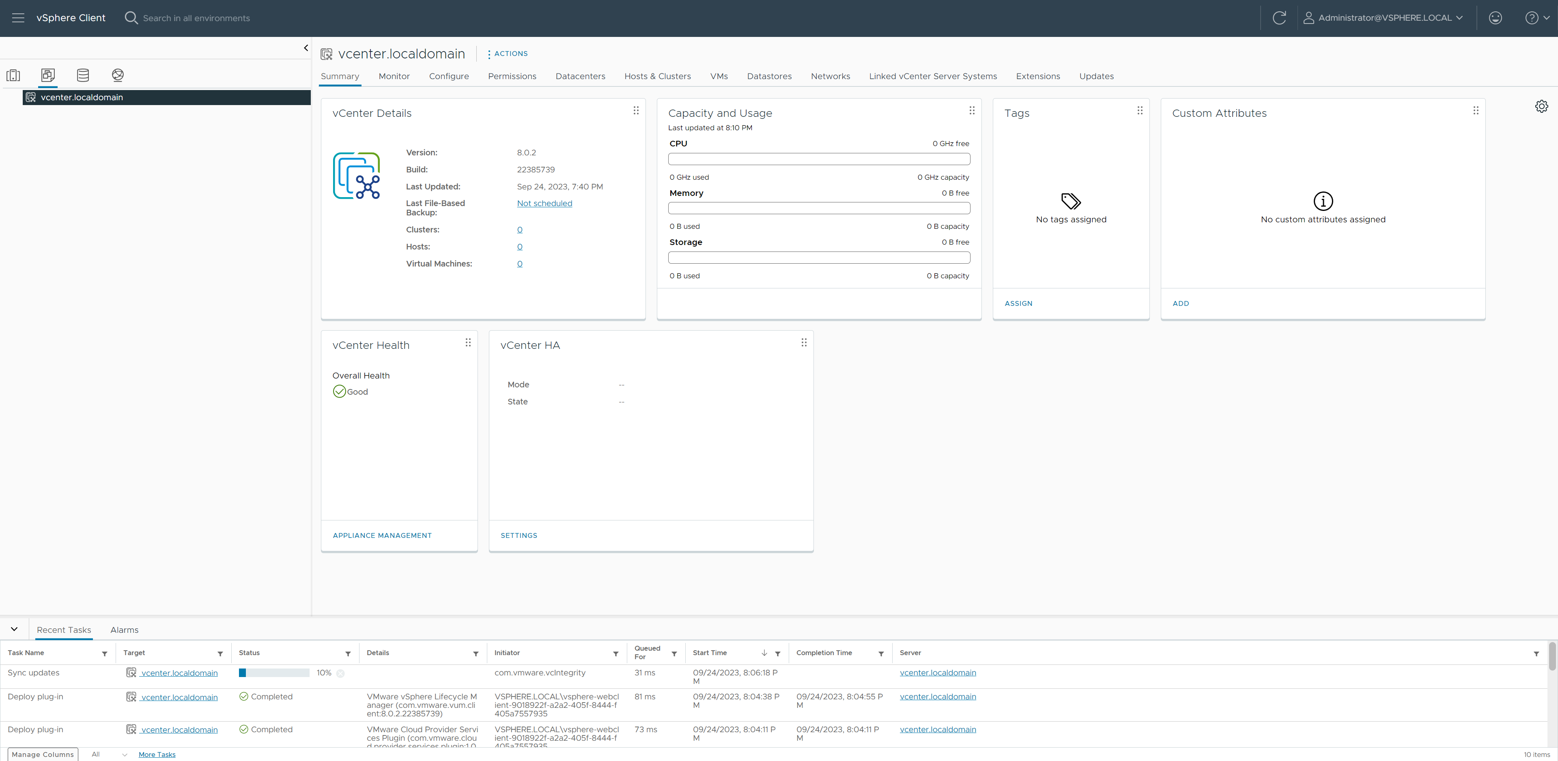The height and width of the screenshot is (761, 1558).
Task: Open the Networking inventory view icon
Action: point(118,75)
